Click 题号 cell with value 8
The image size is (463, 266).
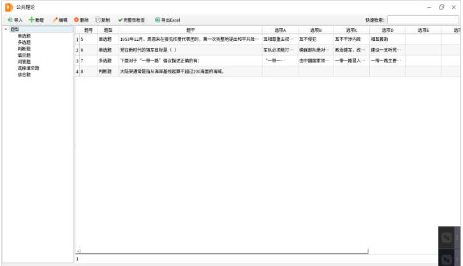[88, 71]
